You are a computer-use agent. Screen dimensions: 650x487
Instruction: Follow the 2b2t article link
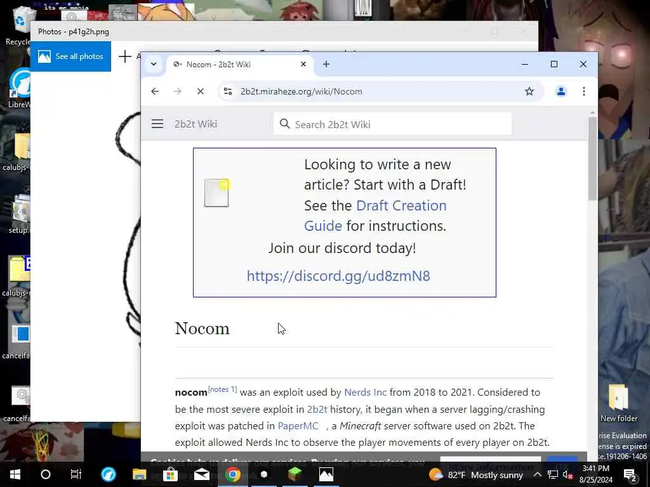pos(317,409)
